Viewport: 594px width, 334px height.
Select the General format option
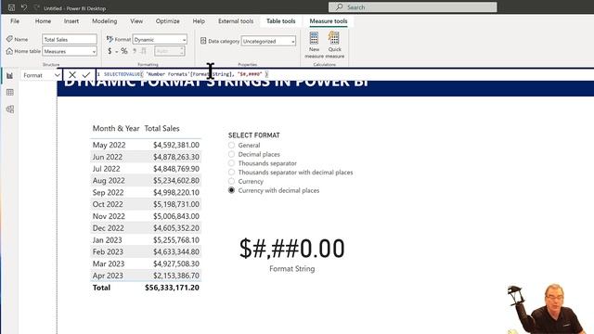231,145
